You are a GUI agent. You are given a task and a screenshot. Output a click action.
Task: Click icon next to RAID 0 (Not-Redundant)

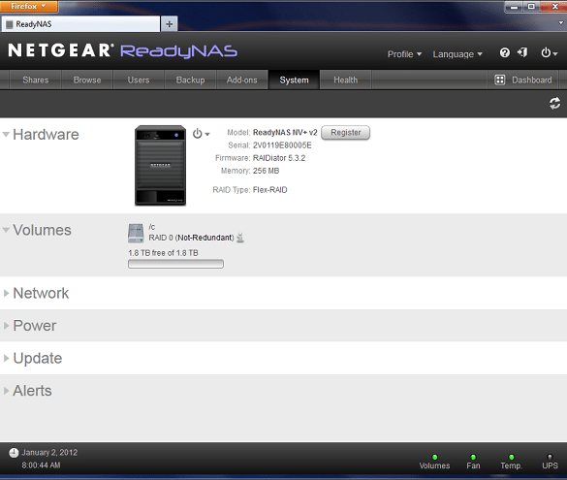pos(240,238)
